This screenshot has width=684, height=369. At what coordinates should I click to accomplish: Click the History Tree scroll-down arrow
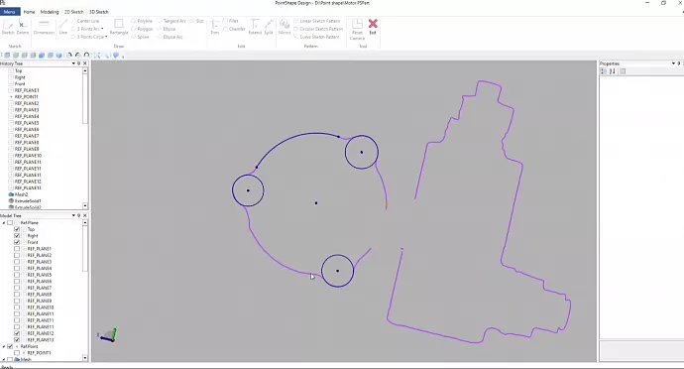(85, 205)
